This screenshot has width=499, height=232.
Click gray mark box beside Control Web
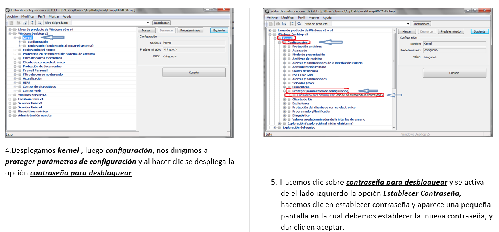click(20, 91)
